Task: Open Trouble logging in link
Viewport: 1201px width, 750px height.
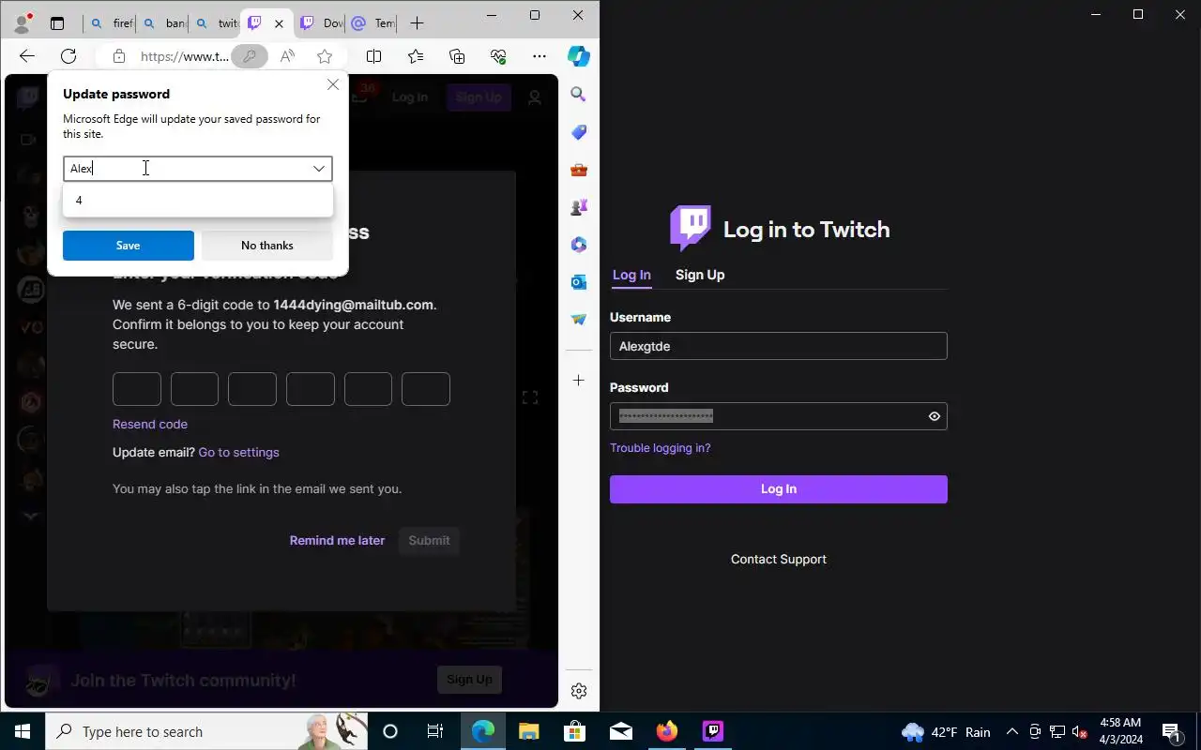Action: 661,448
